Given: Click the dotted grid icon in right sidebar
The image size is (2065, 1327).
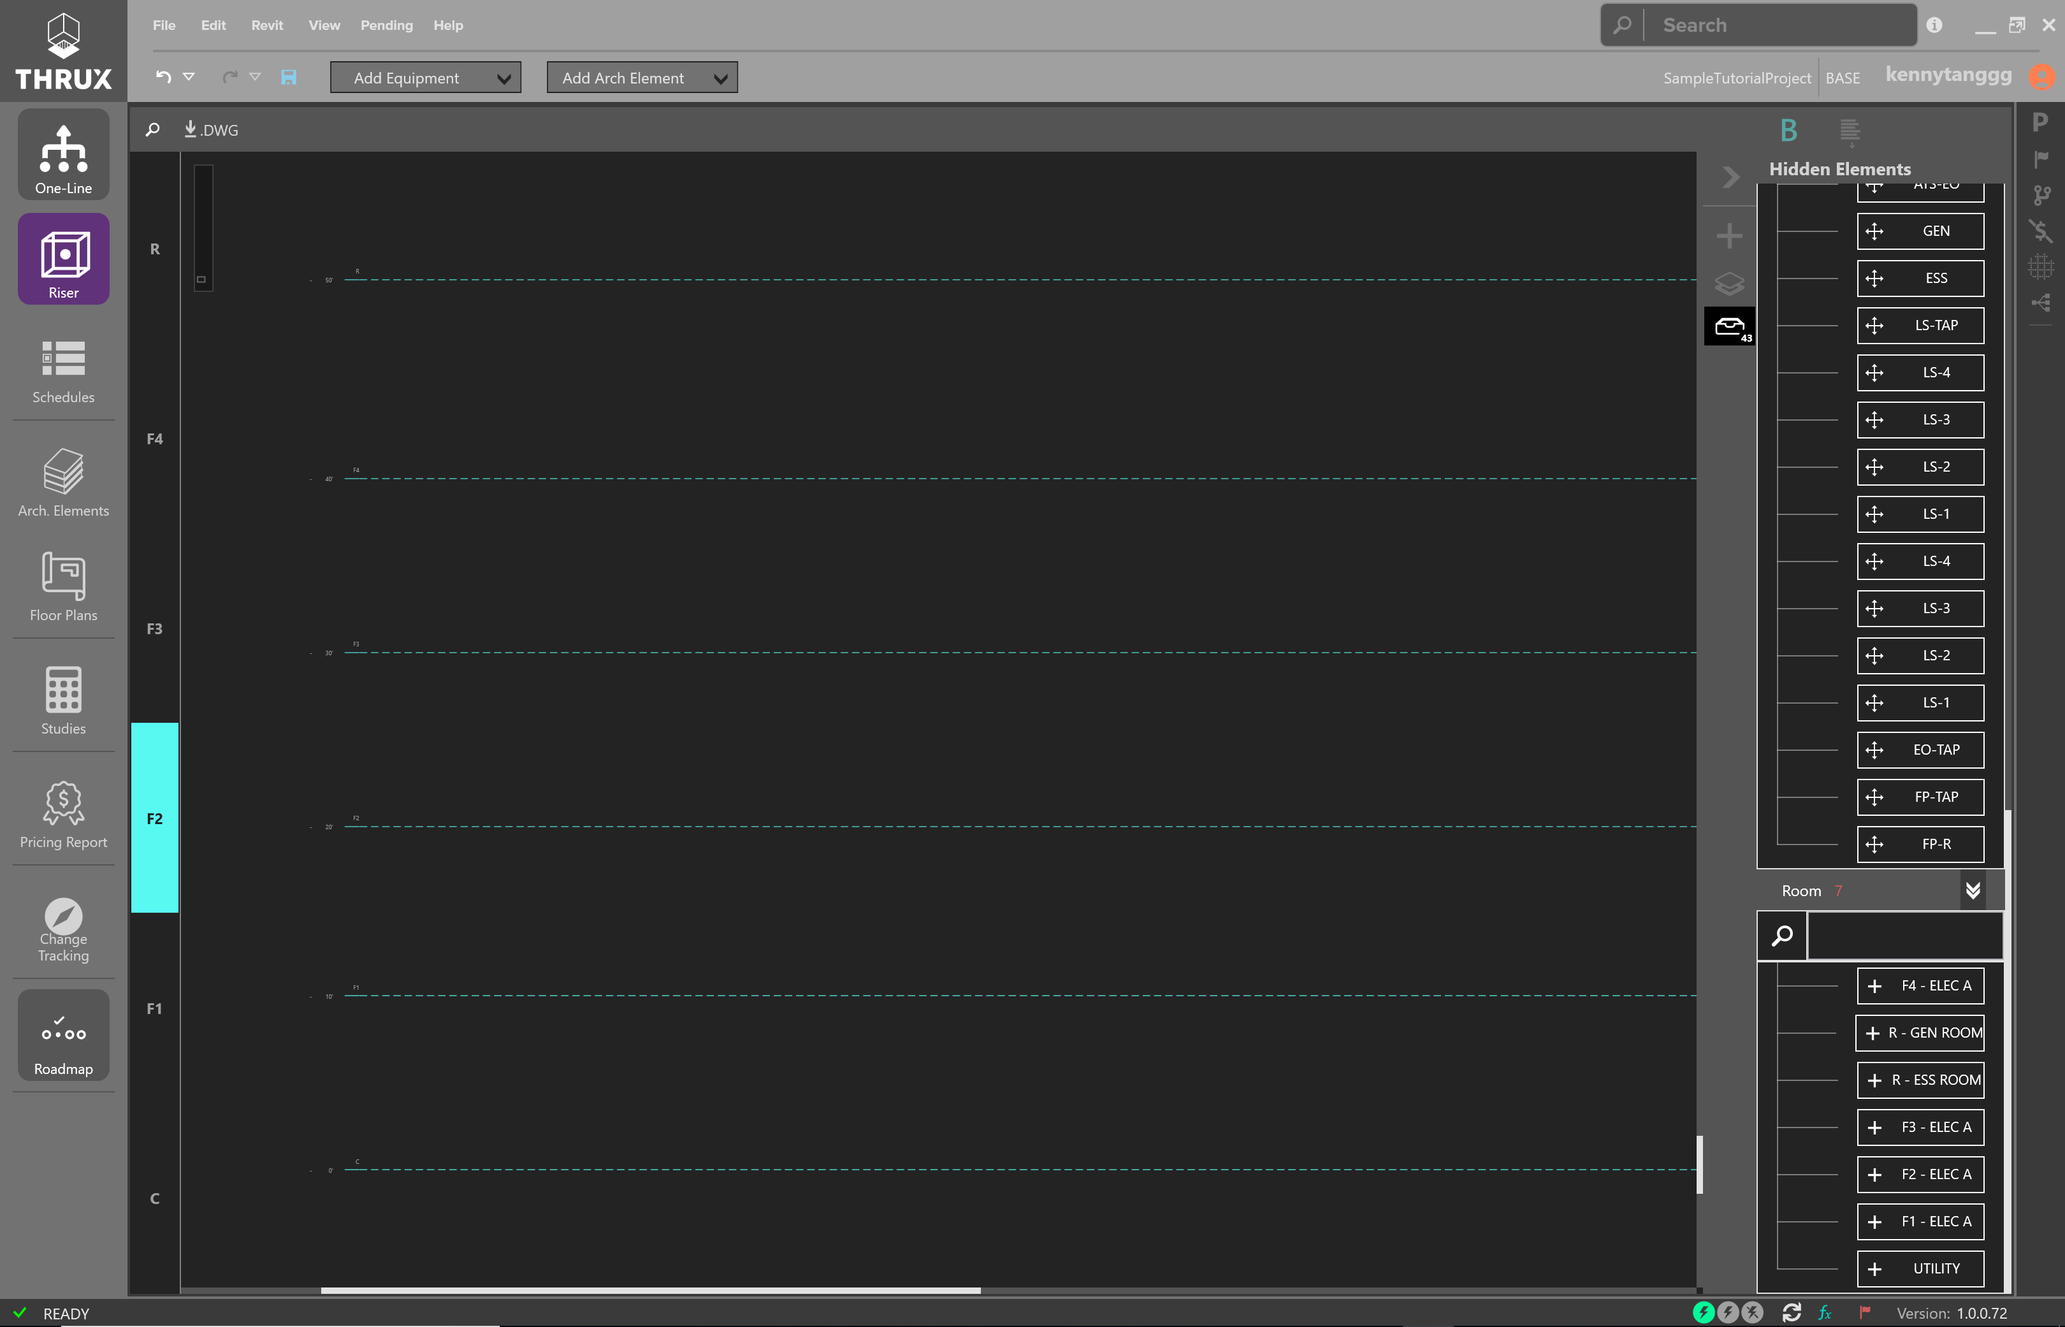Looking at the screenshot, I should point(2040,266).
